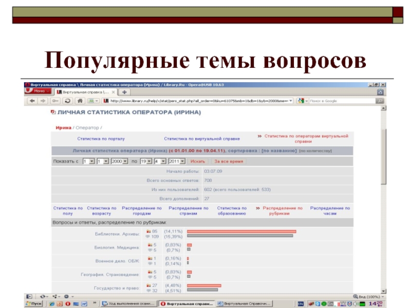Click the Государство и право rubric label
Screen dimensions: 411x308
click(x=117, y=288)
